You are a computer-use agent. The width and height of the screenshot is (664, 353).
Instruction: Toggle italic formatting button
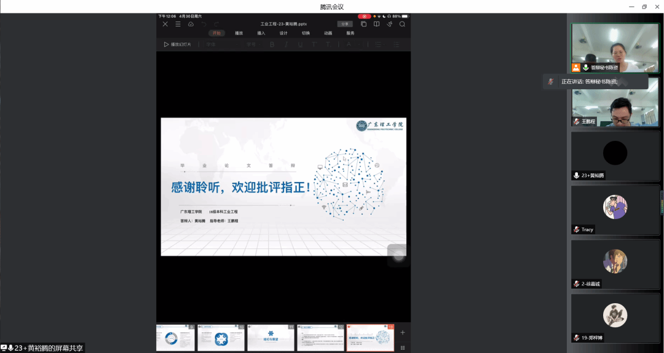[x=286, y=44]
